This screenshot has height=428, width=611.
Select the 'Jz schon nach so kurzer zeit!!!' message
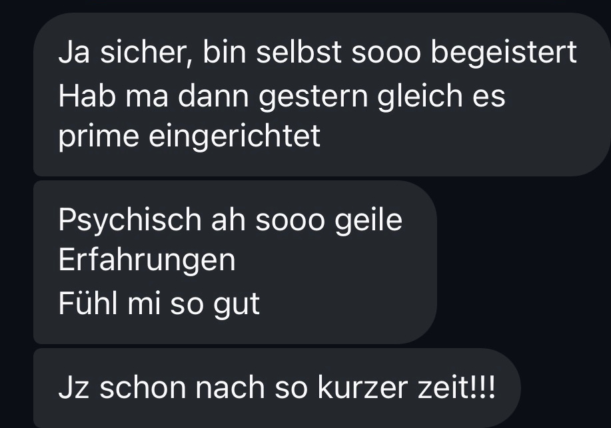click(277, 388)
